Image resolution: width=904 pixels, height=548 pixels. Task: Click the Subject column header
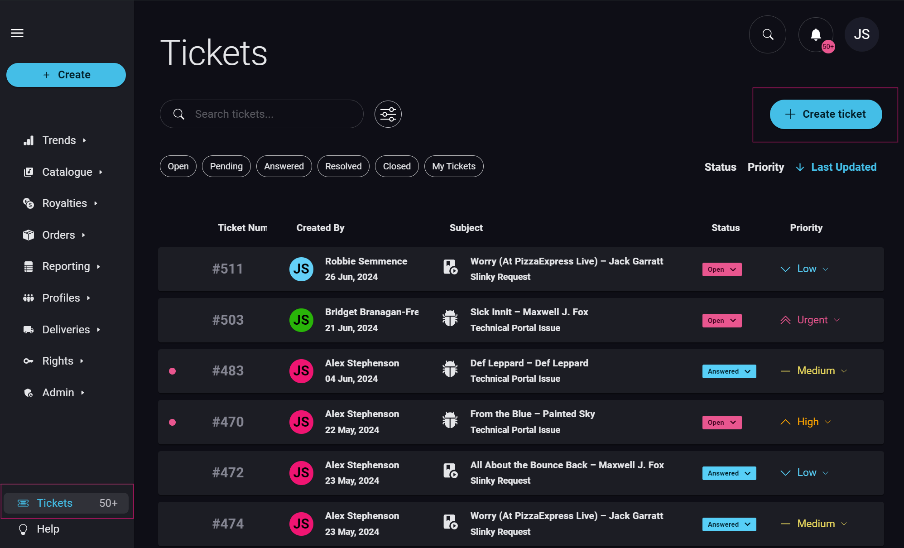point(466,228)
